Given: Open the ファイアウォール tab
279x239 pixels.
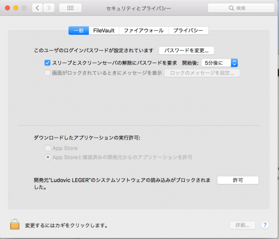Looking at the screenshot, I should pos(144,31).
